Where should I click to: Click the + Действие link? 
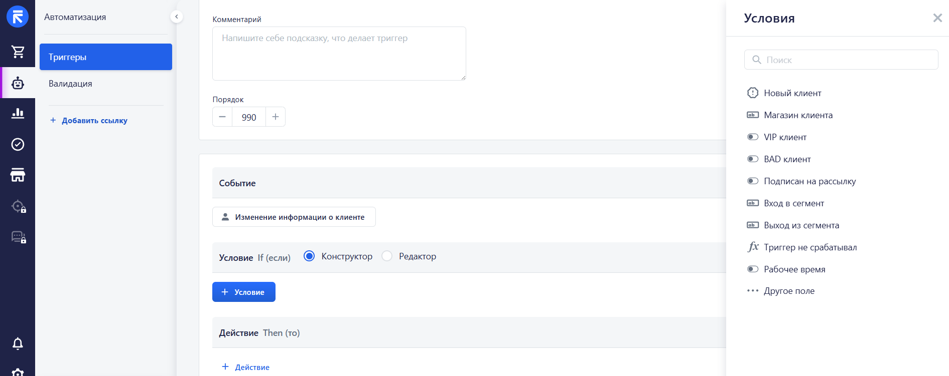pyautogui.click(x=245, y=367)
